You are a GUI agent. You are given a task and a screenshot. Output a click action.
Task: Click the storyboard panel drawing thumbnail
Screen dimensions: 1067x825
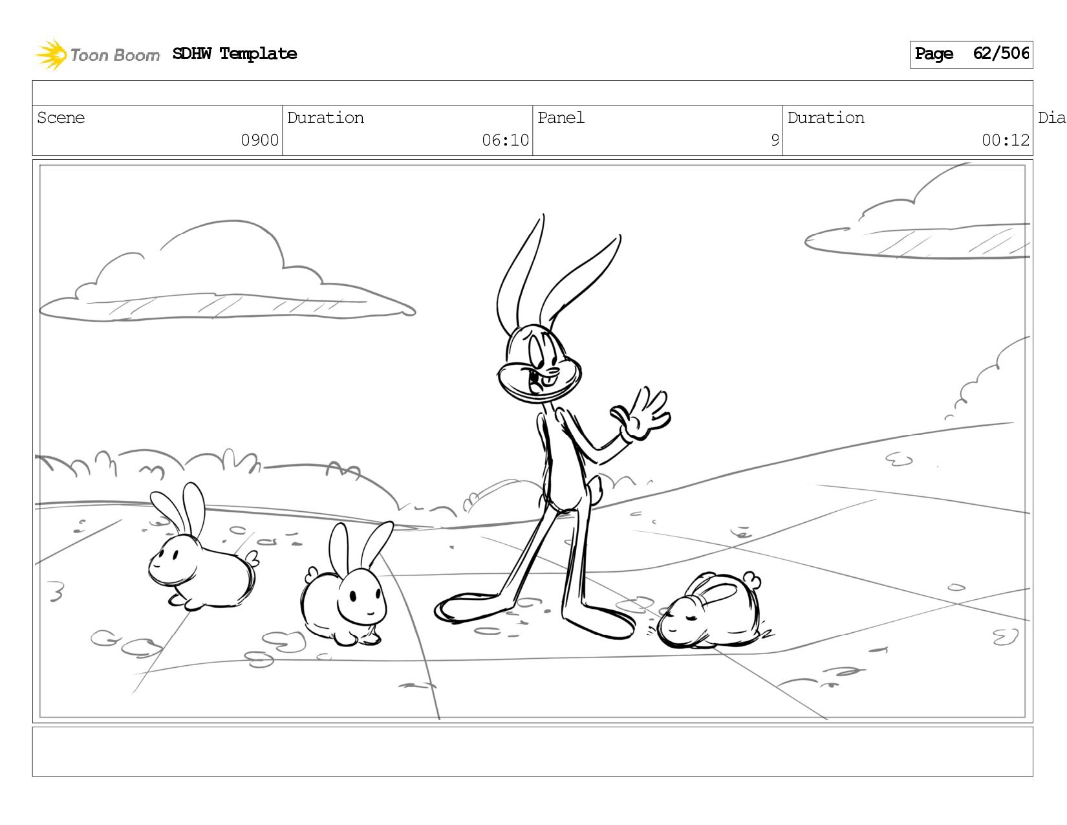tap(532, 441)
